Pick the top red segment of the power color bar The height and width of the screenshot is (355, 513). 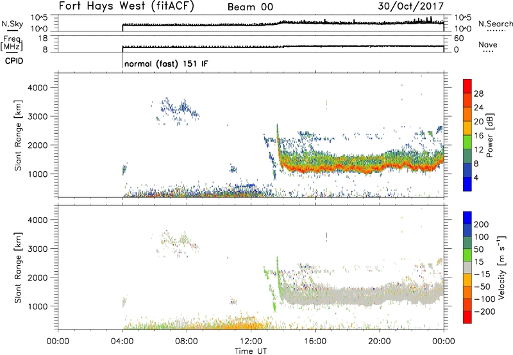[x=467, y=86]
